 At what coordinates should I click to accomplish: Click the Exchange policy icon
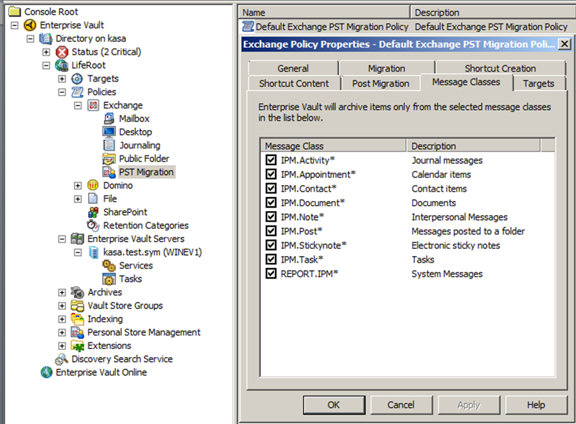pyautogui.click(x=93, y=106)
